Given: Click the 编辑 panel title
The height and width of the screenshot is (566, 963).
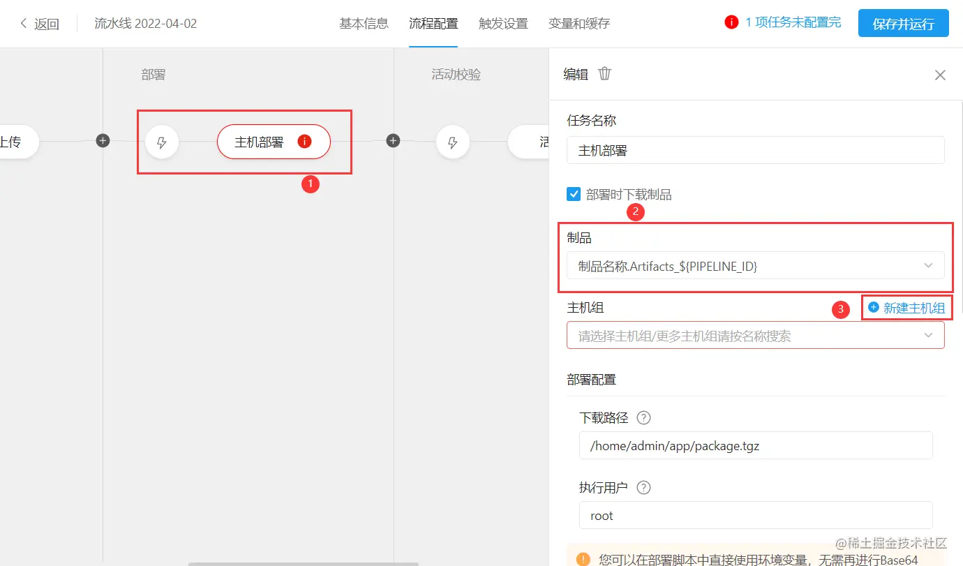Looking at the screenshot, I should 576,74.
